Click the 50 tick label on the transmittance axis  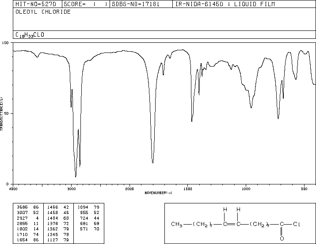(7, 113)
